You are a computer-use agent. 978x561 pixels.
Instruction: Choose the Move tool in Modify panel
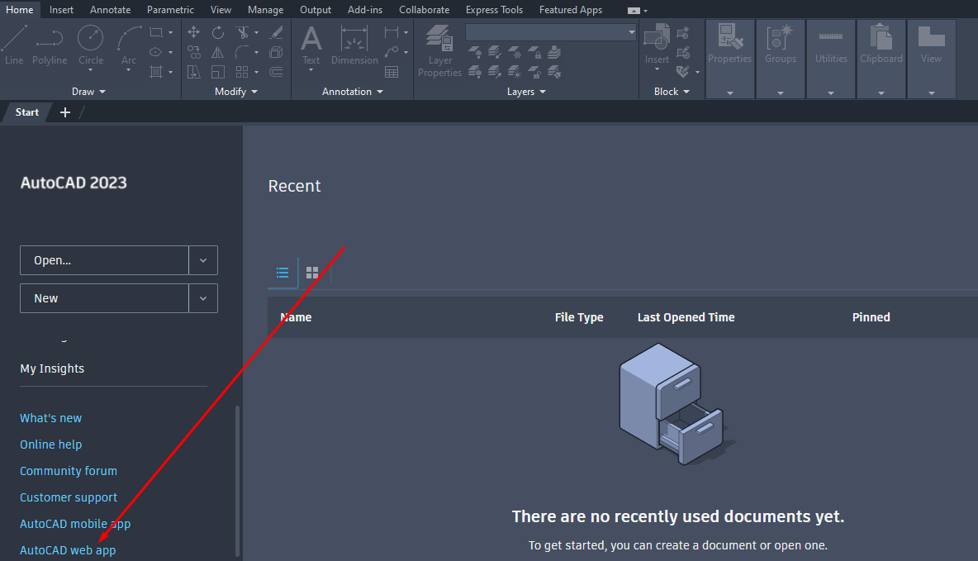click(194, 32)
